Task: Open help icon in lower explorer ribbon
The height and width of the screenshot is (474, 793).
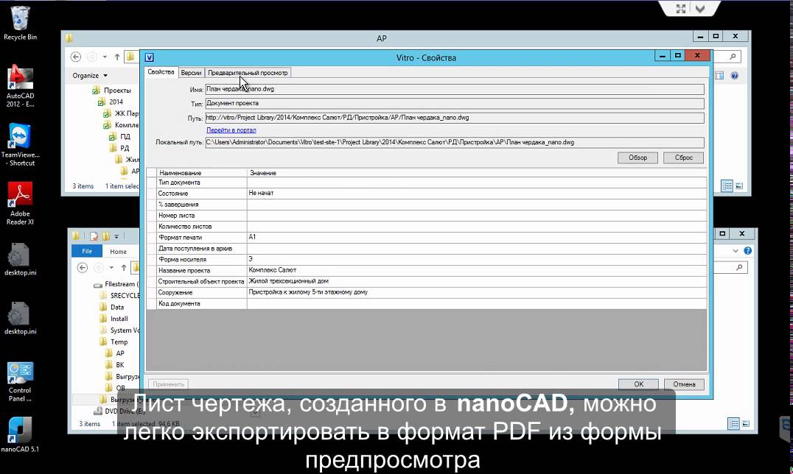Action: tap(748, 251)
